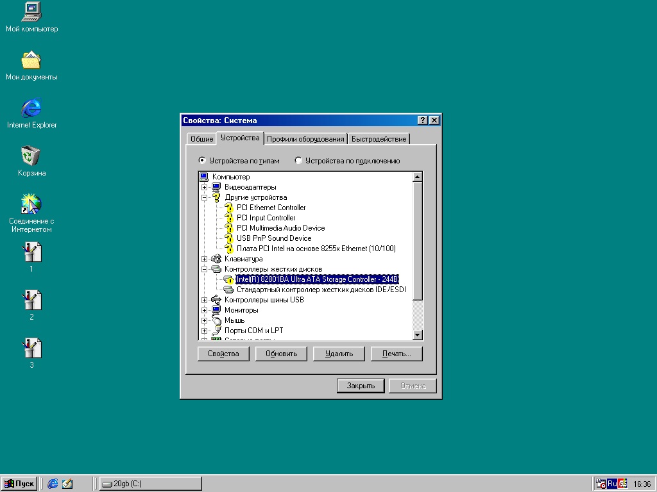Screen dimensions: 657x492
Task: Click the device list scroll up arrow
Action: [x=417, y=177]
